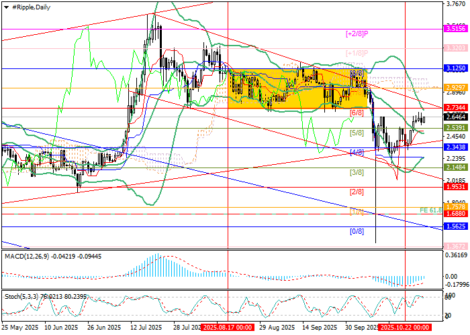Click the 1.5625 blue price tag

(x=456, y=226)
